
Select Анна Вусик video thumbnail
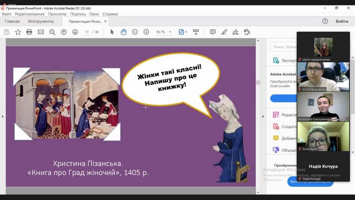[323, 136]
